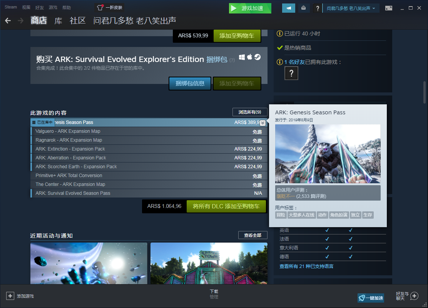This screenshot has width=428, height=308.
Task: Open the one-discount skin shirt icon
Action: pos(100,7)
